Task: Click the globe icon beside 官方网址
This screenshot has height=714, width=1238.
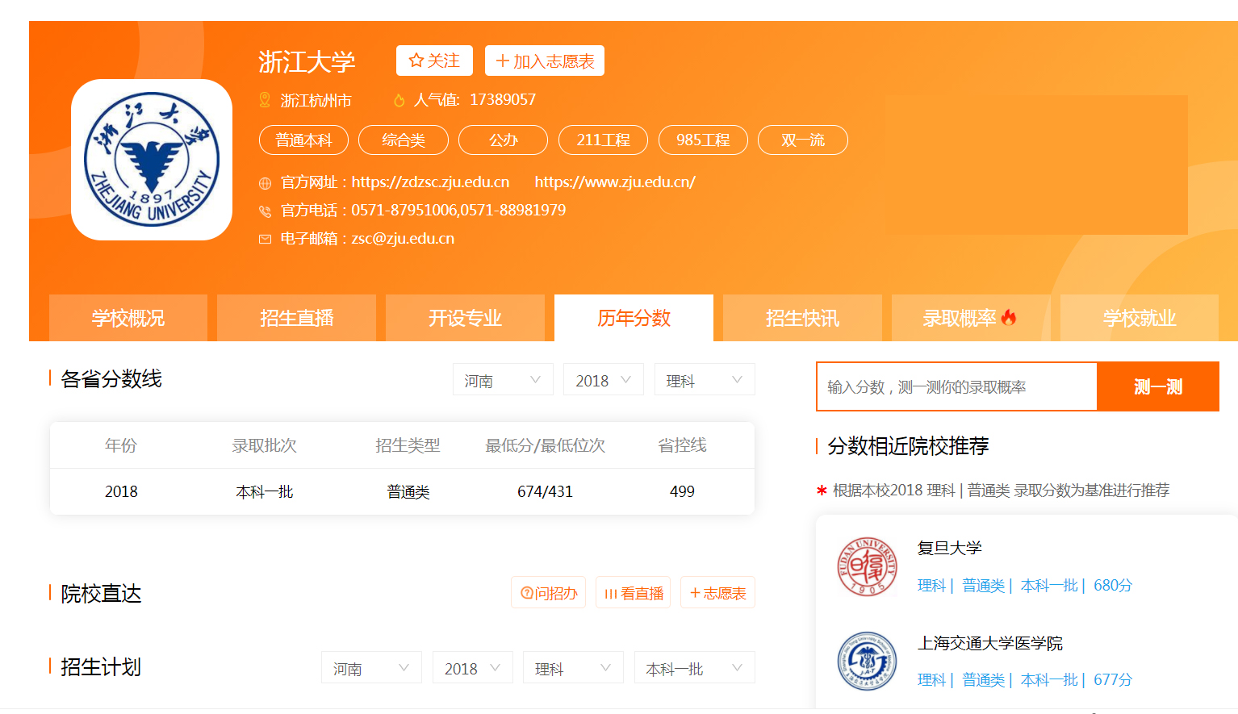Action: click(265, 182)
